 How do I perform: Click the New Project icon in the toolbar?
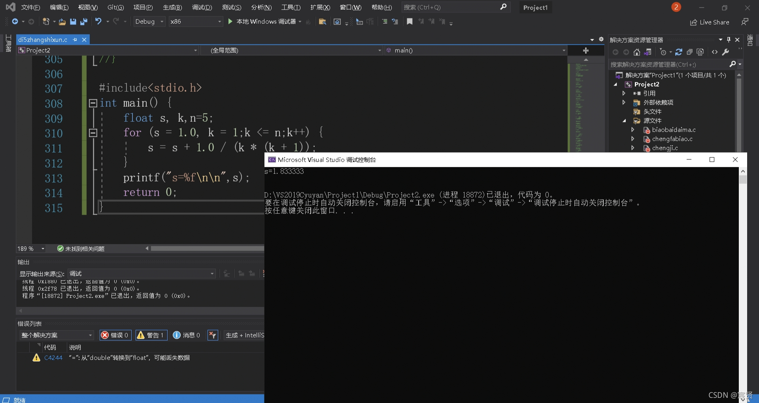pyautogui.click(x=46, y=22)
